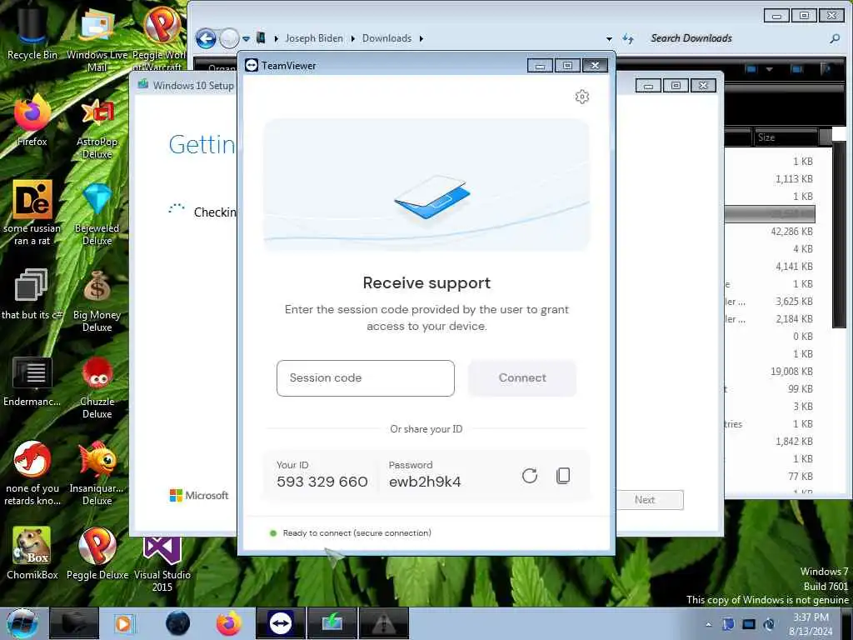Open Big Money Deluxe desktop icon
Screen dimensions: 853x640
[97, 300]
